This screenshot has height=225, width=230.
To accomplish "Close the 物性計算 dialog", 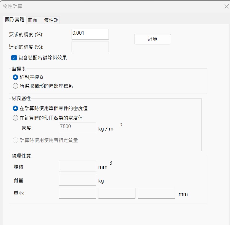I will [x=226, y=6].
